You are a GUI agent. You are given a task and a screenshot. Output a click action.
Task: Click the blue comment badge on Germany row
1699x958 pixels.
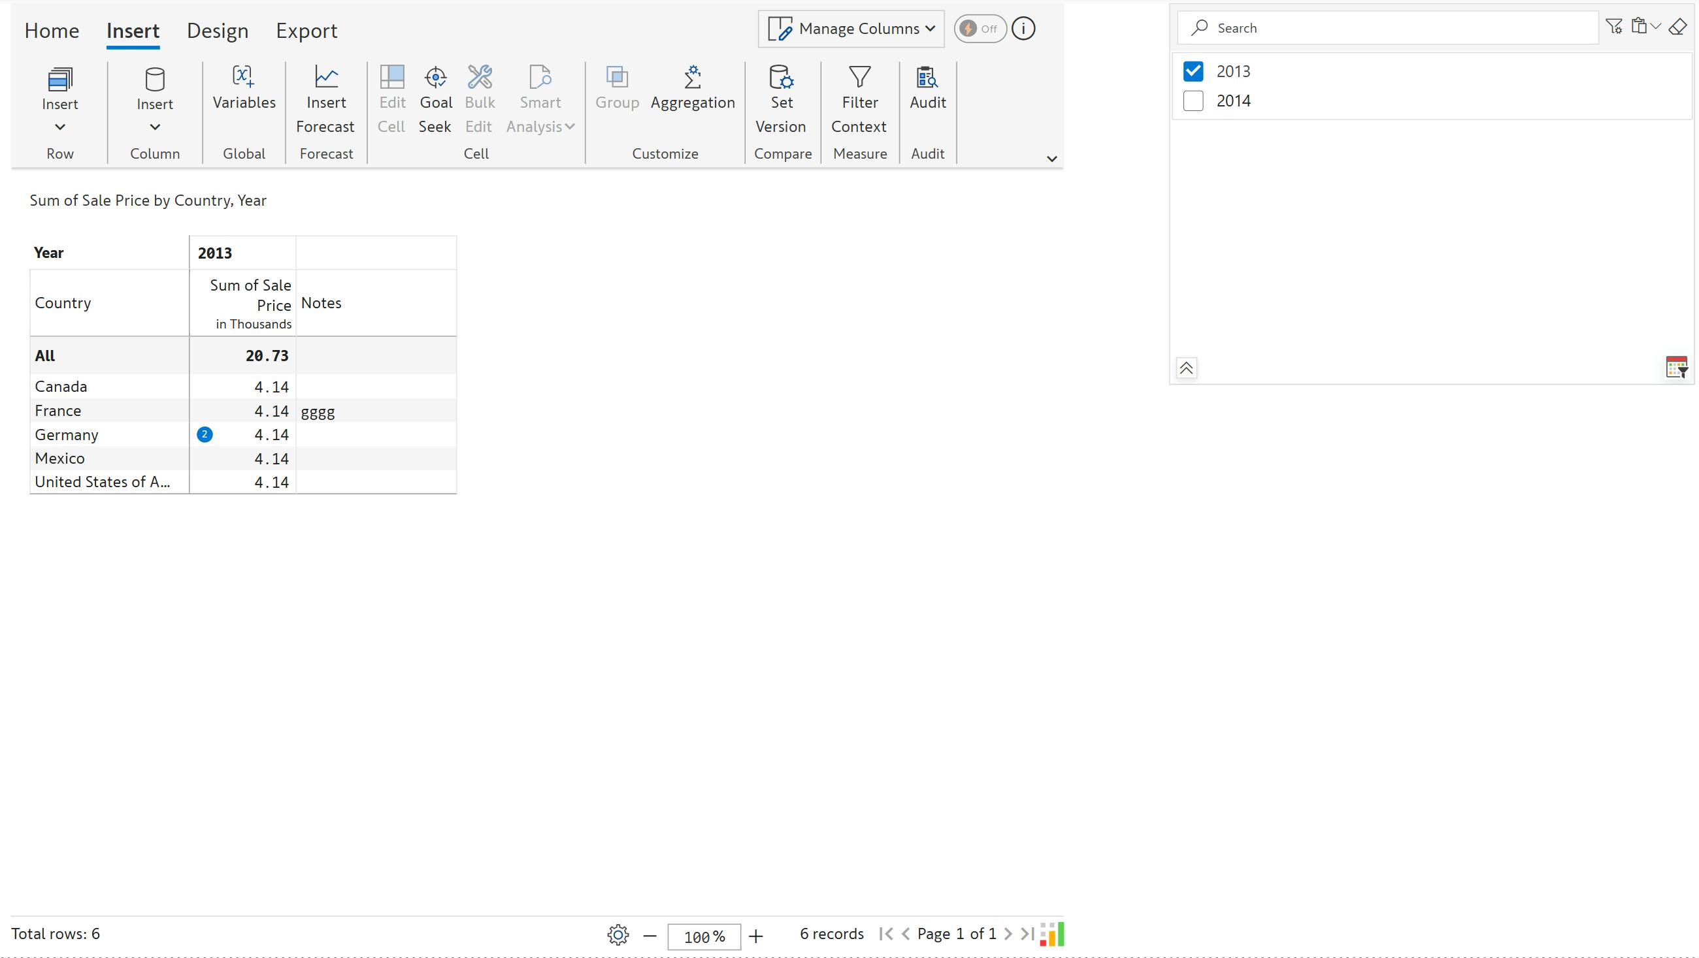click(205, 434)
